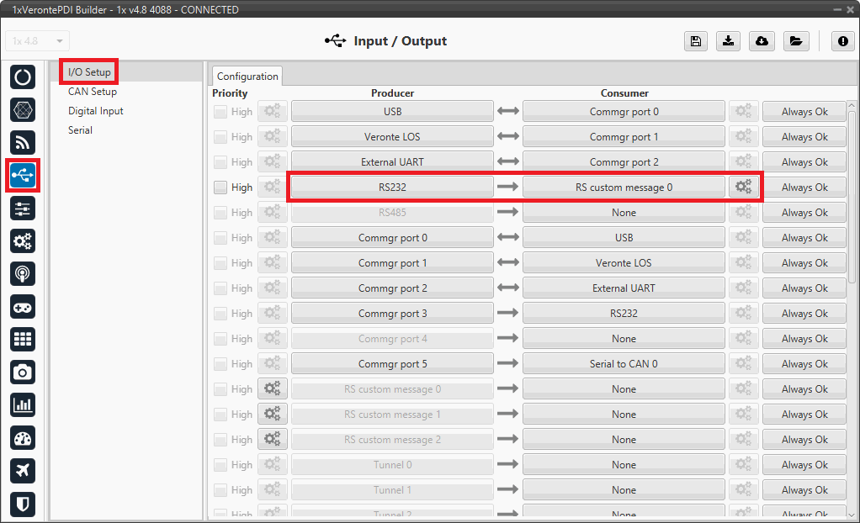
Task: Open Commgr port 0 consumer for USB row
Action: (624, 111)
